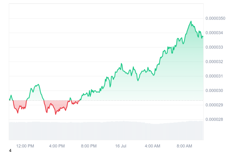The image size is (228, 152).
Task: Click the 4:00 AM time axis label
Action: (x=152, y=146)
